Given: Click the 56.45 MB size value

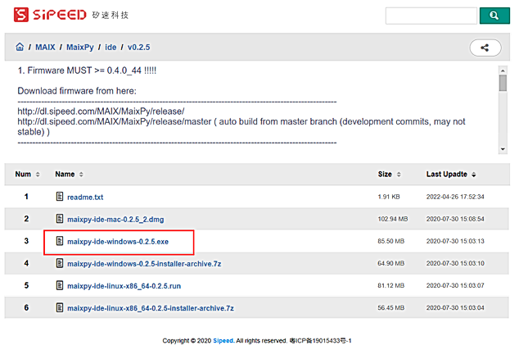Looking at the screenshot, I should tap(391, 308).
